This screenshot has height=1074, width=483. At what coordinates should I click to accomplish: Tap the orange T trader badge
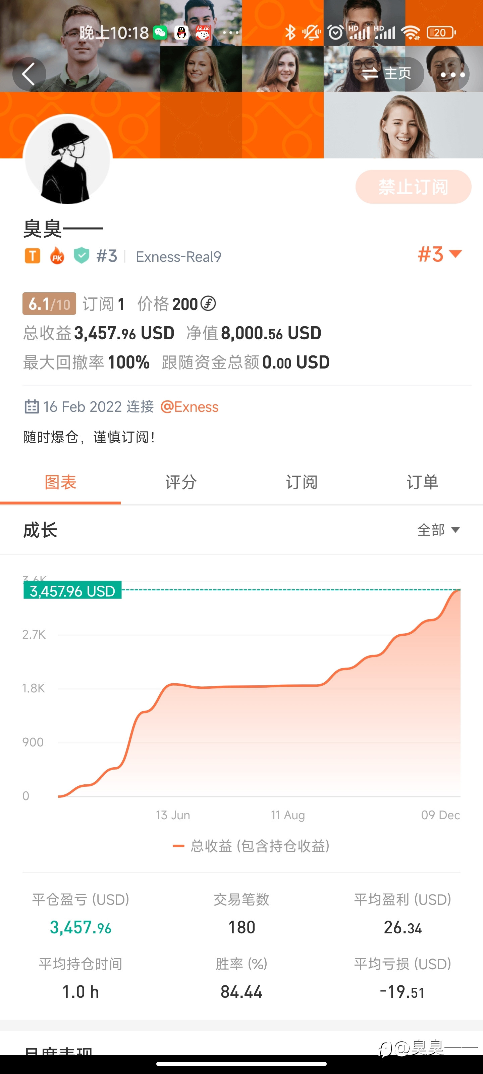click(x=33, y=256)
